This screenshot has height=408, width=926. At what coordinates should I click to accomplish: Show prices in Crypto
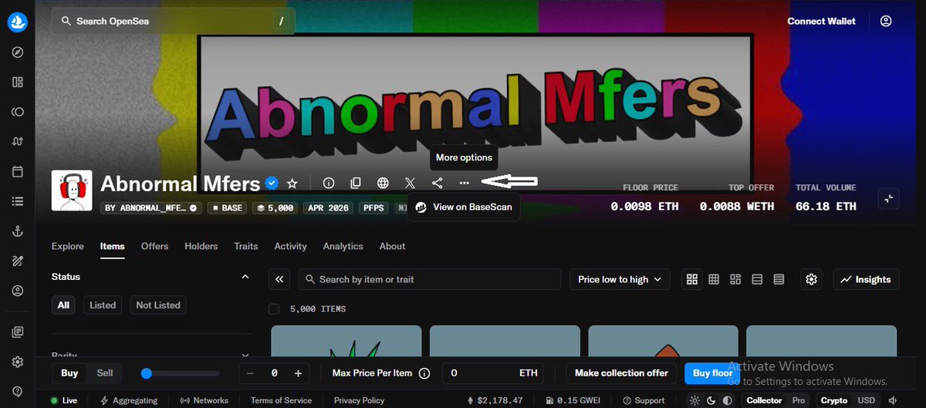[834, 400]
